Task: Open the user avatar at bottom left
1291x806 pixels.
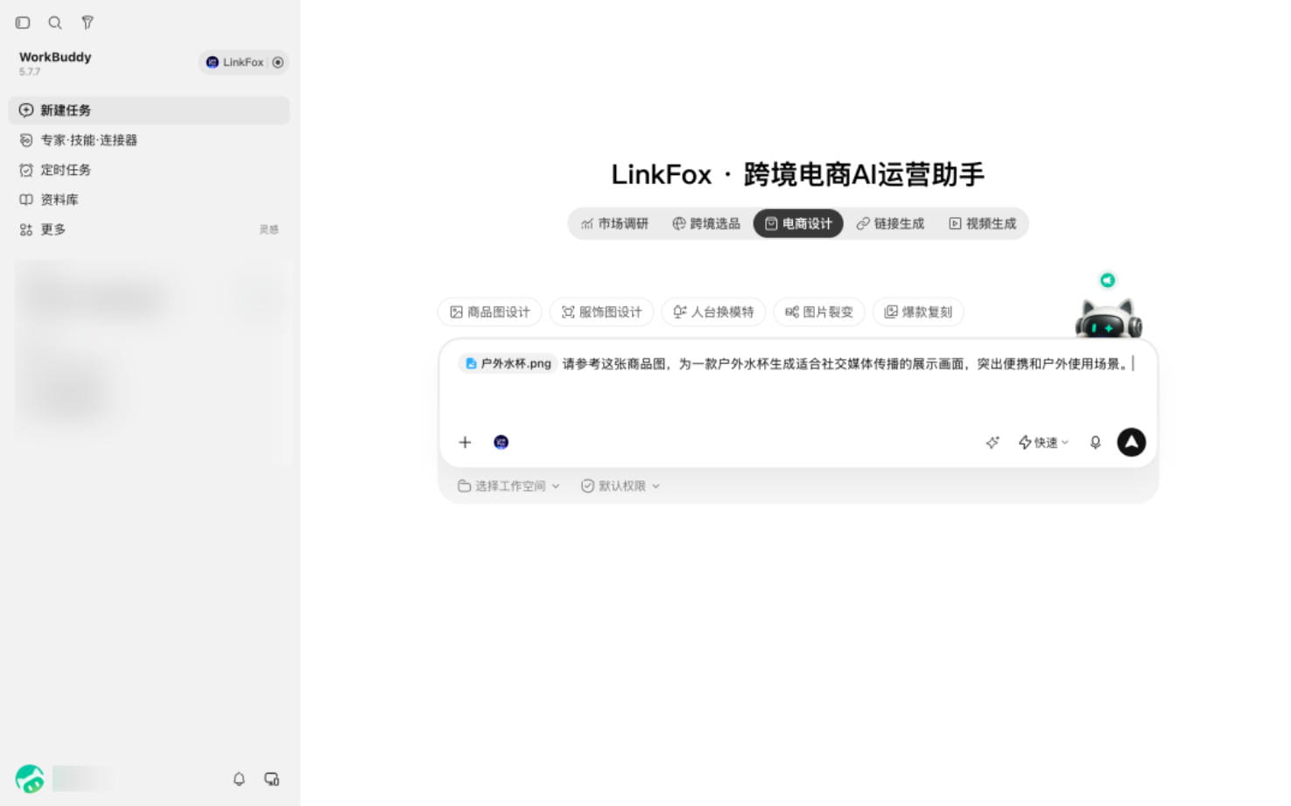Action: (x=30, y=779)
